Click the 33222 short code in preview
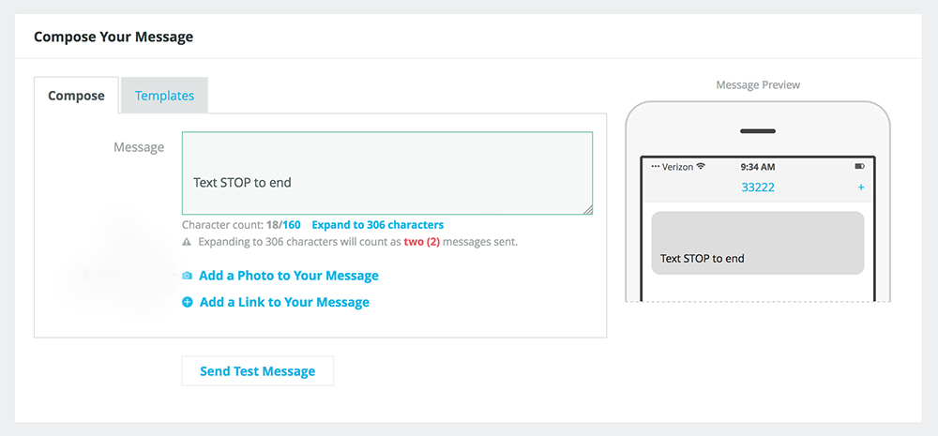The image size is (938, 436). pos(758,188)
